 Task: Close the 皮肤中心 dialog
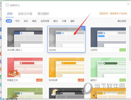(x=128, y=4)
